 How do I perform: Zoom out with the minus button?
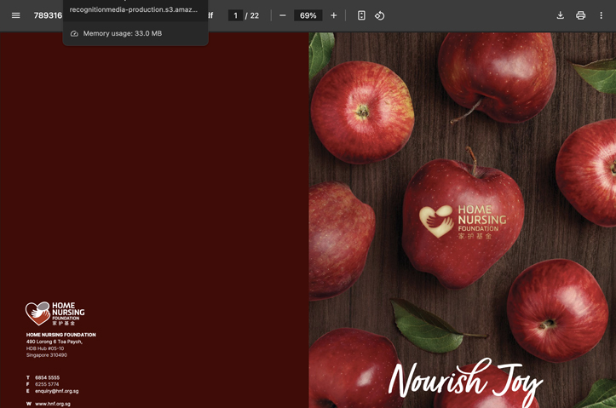(x=283, y=15)
